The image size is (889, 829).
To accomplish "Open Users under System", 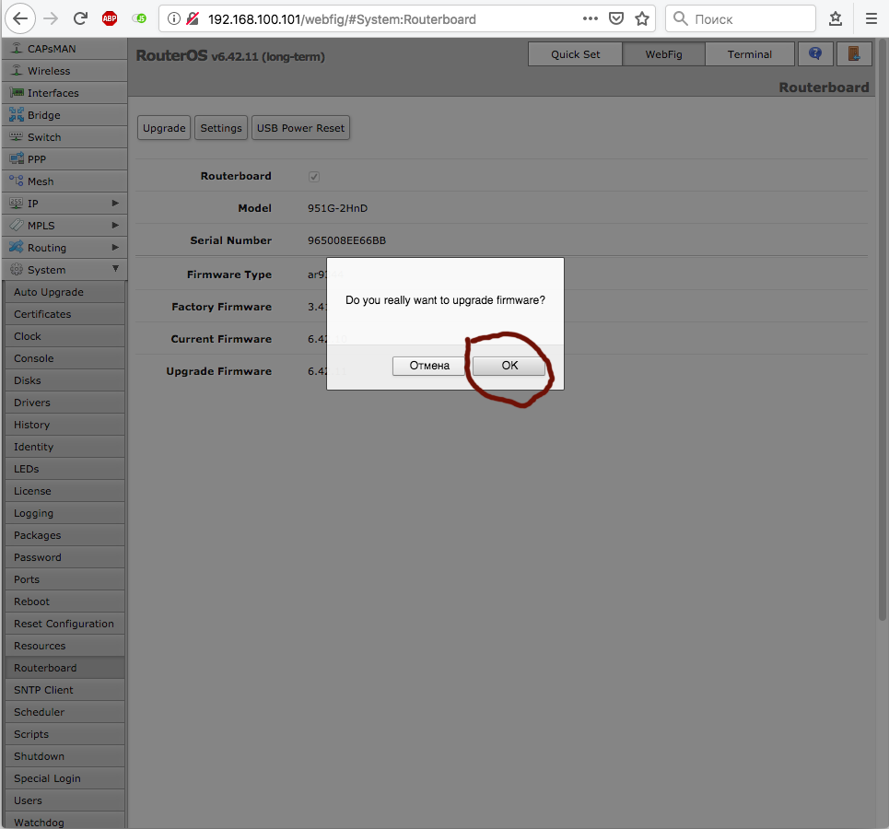I will click(64, 800).
